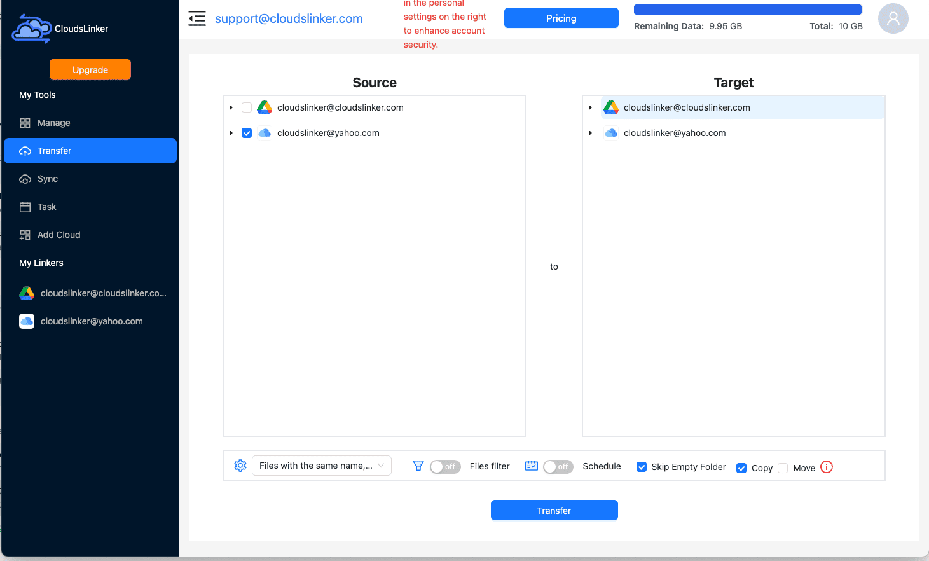Image resolution: width=929 pixels, height=561 pixels.
Task: Click the red info icon beside Move
Action: pyautogui.click(x=827, y=467)
